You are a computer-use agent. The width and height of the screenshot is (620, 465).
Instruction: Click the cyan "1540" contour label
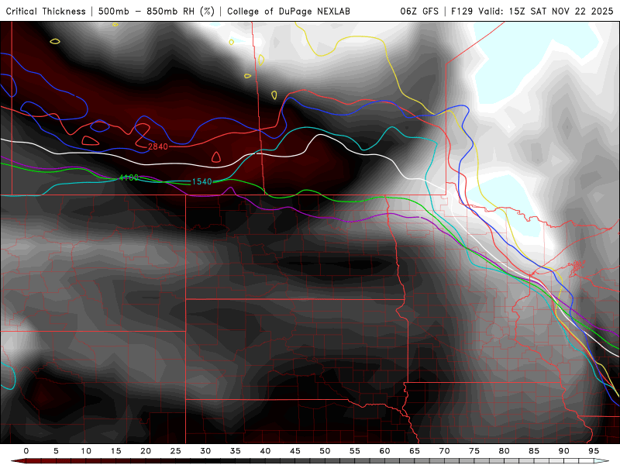[x=201, y=181]
